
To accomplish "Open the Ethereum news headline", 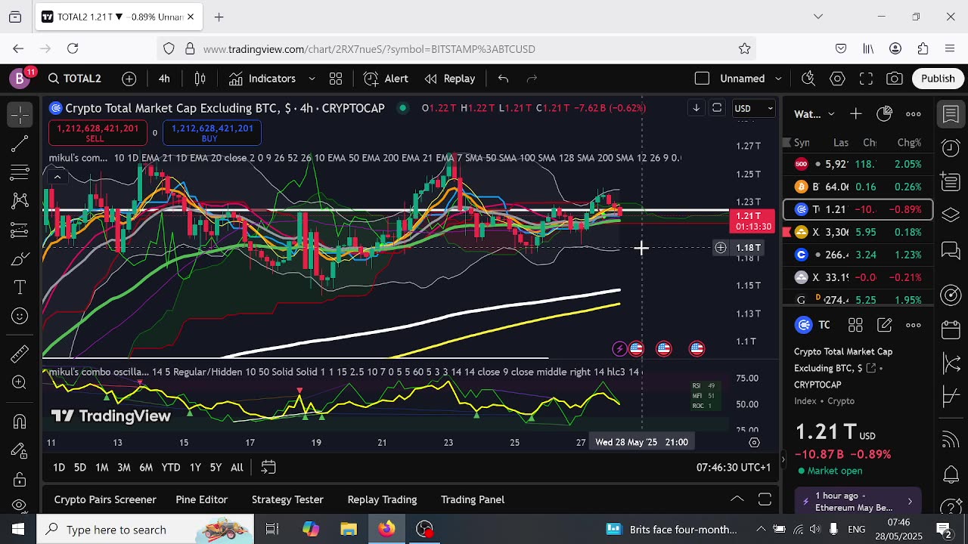I will (x=857, y=502).
